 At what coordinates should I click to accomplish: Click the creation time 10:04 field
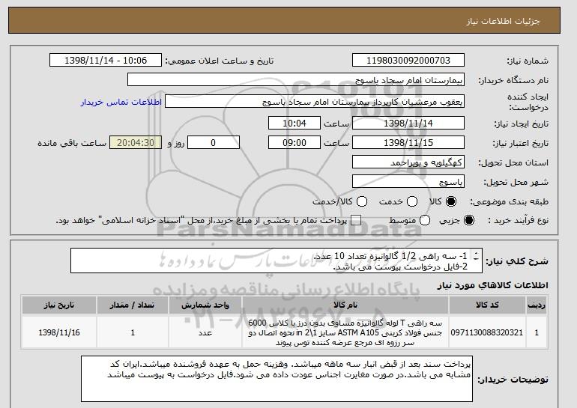click(x=294, y=123)
